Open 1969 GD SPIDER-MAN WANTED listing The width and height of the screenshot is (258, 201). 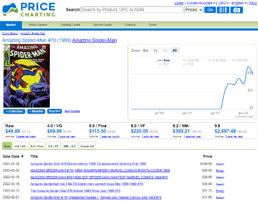point(99,177)
